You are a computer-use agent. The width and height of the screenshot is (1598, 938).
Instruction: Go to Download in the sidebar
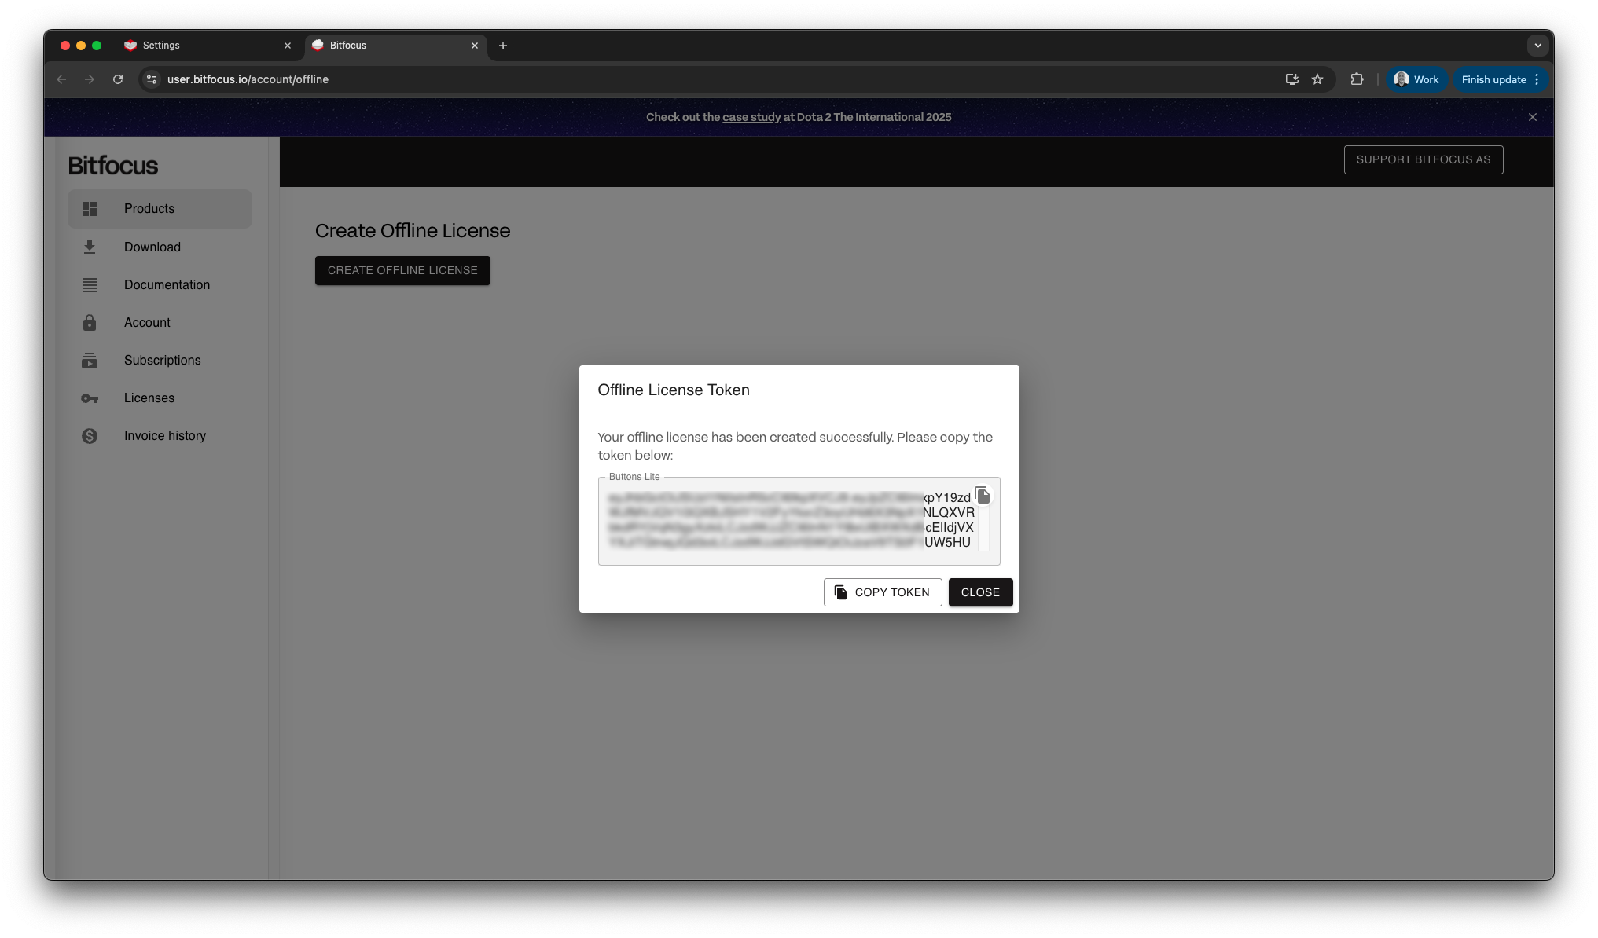click(x=160, y=247)
